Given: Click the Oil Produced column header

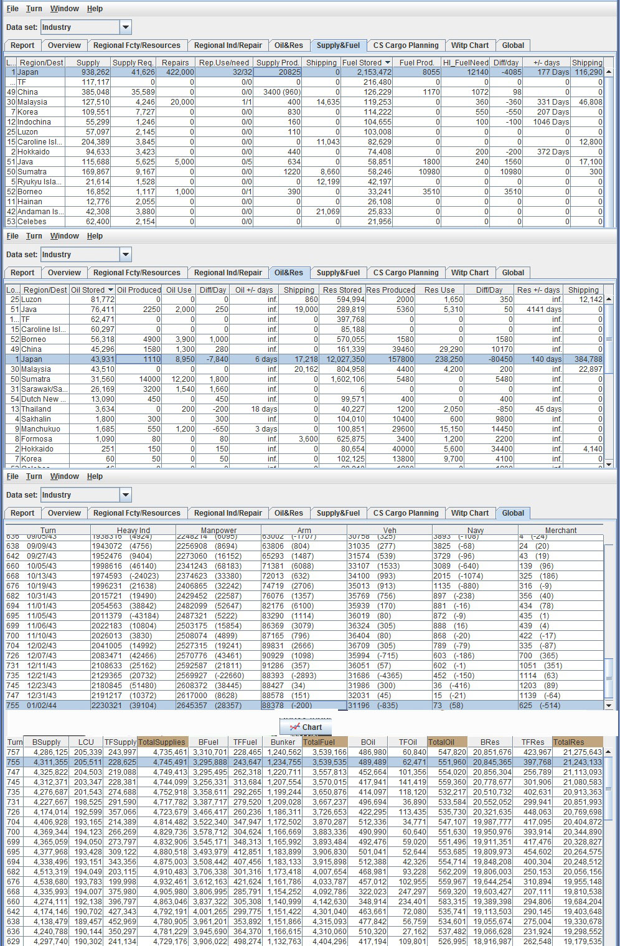Looking at the screenshot, I should (139, 290).
